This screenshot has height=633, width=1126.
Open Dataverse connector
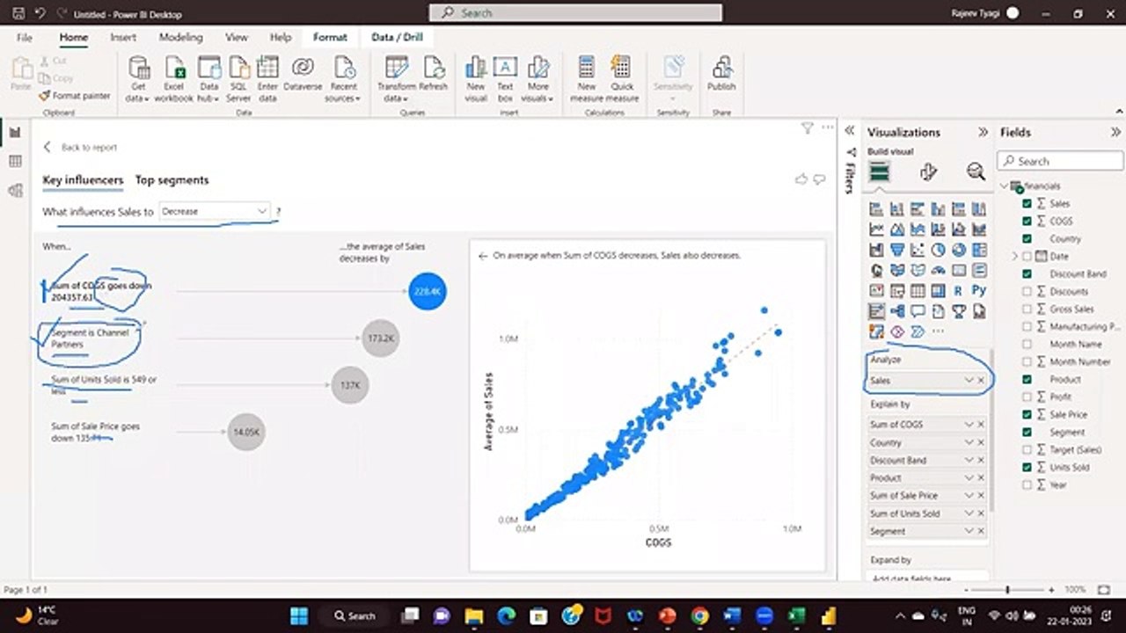(x=303, y=75)
